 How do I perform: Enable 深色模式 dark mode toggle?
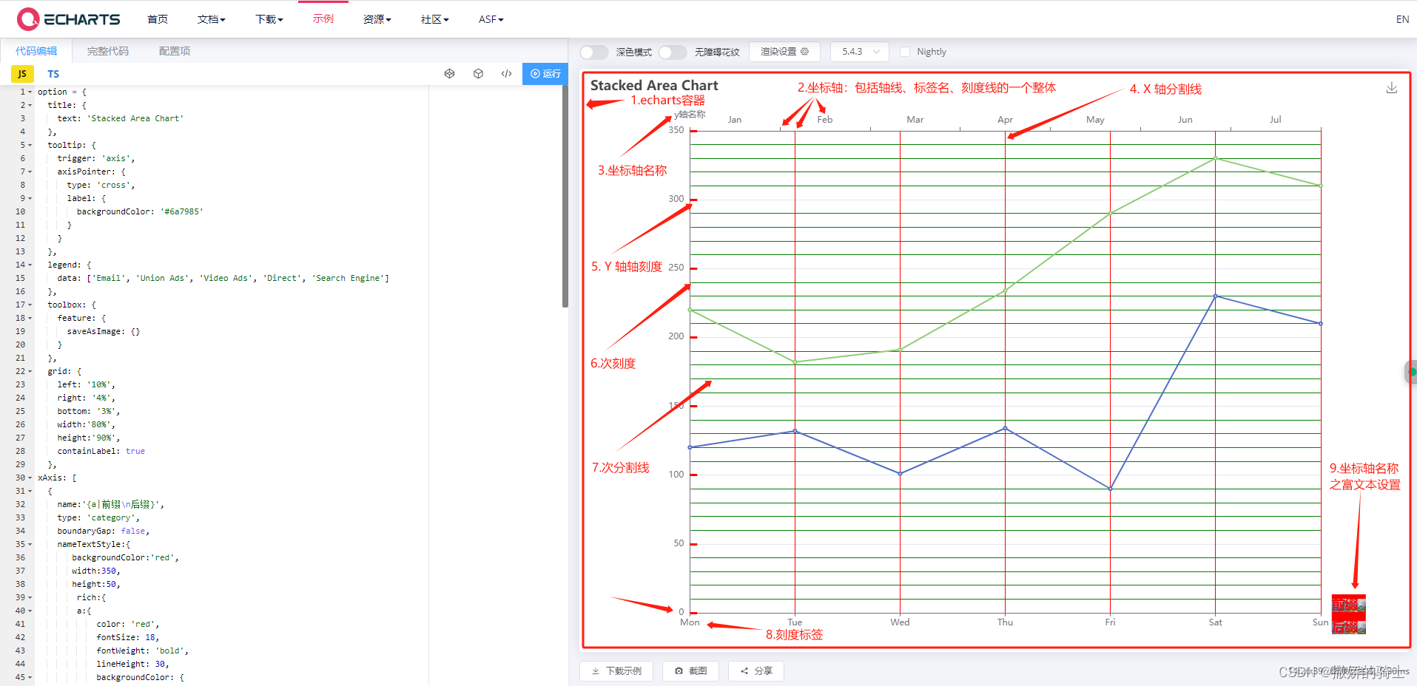pos(593,52)
